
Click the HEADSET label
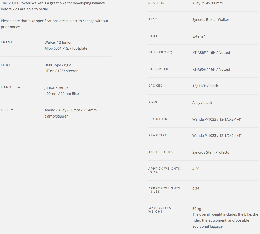tap(157, 36)
